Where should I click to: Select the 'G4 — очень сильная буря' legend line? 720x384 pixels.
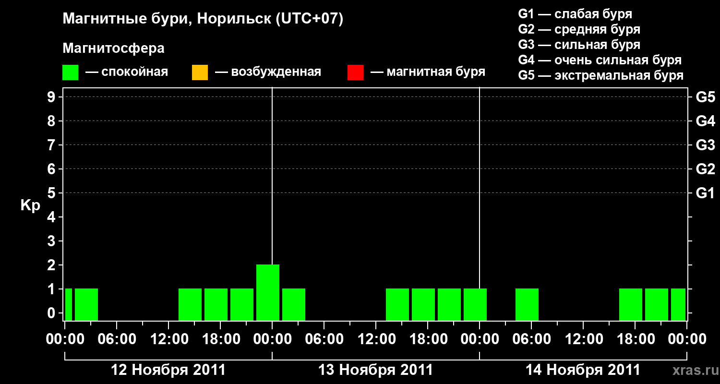pos(600,60)
